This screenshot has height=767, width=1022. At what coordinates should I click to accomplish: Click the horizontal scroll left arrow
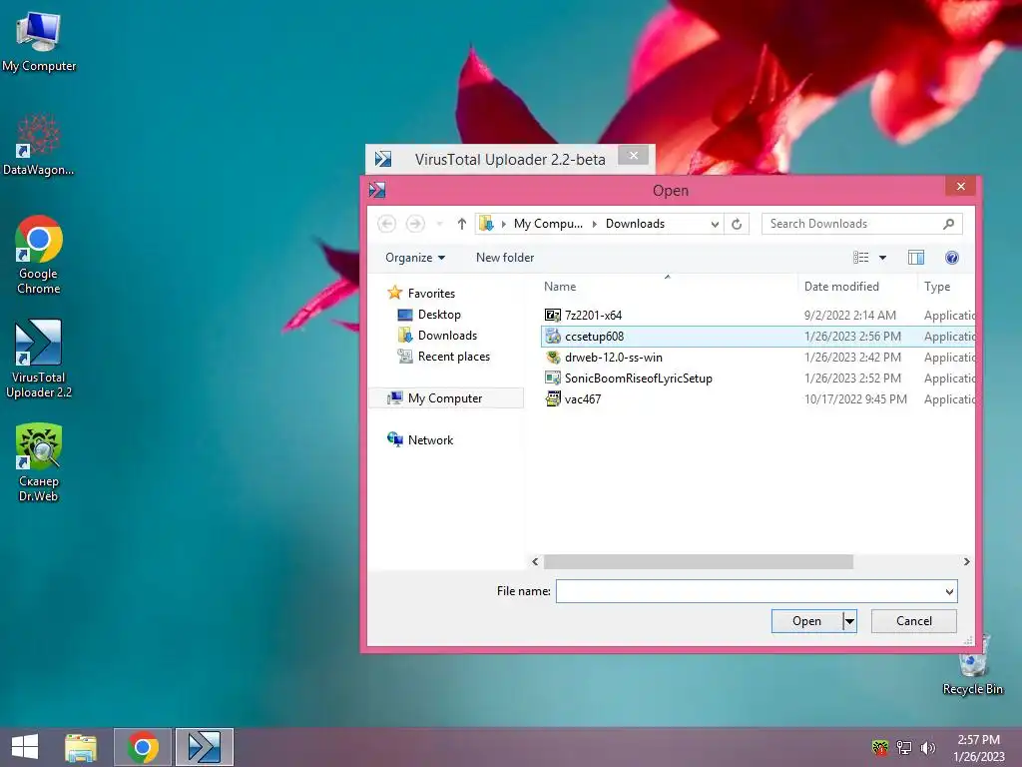coord(535,561)
